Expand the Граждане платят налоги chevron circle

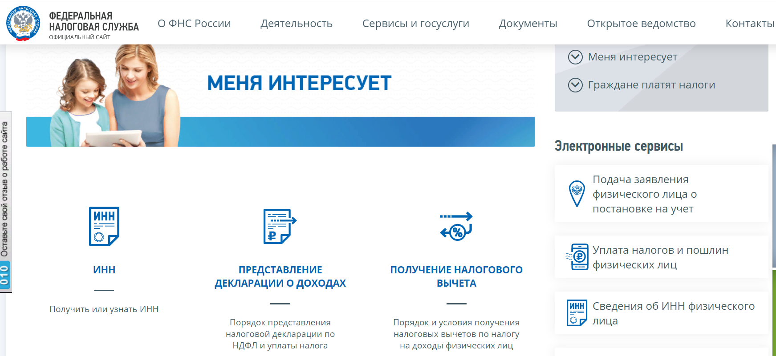point(575,85)
